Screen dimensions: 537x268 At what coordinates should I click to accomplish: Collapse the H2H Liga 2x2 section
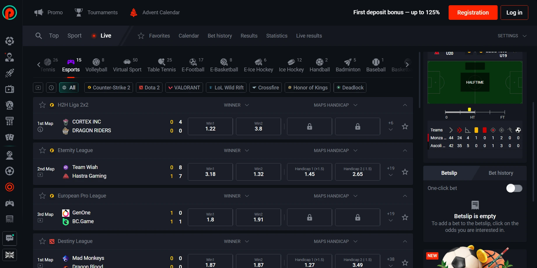tap(405, 105)
